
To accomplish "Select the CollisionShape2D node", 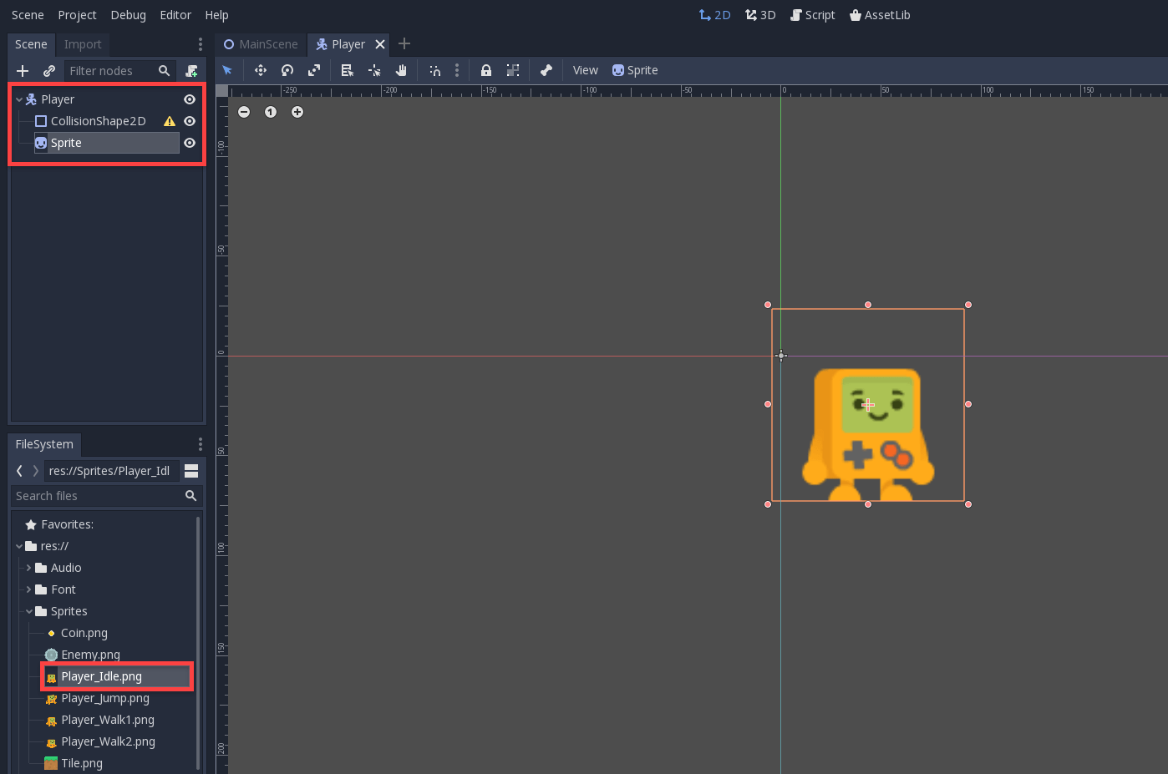I will tap(98, 121).
